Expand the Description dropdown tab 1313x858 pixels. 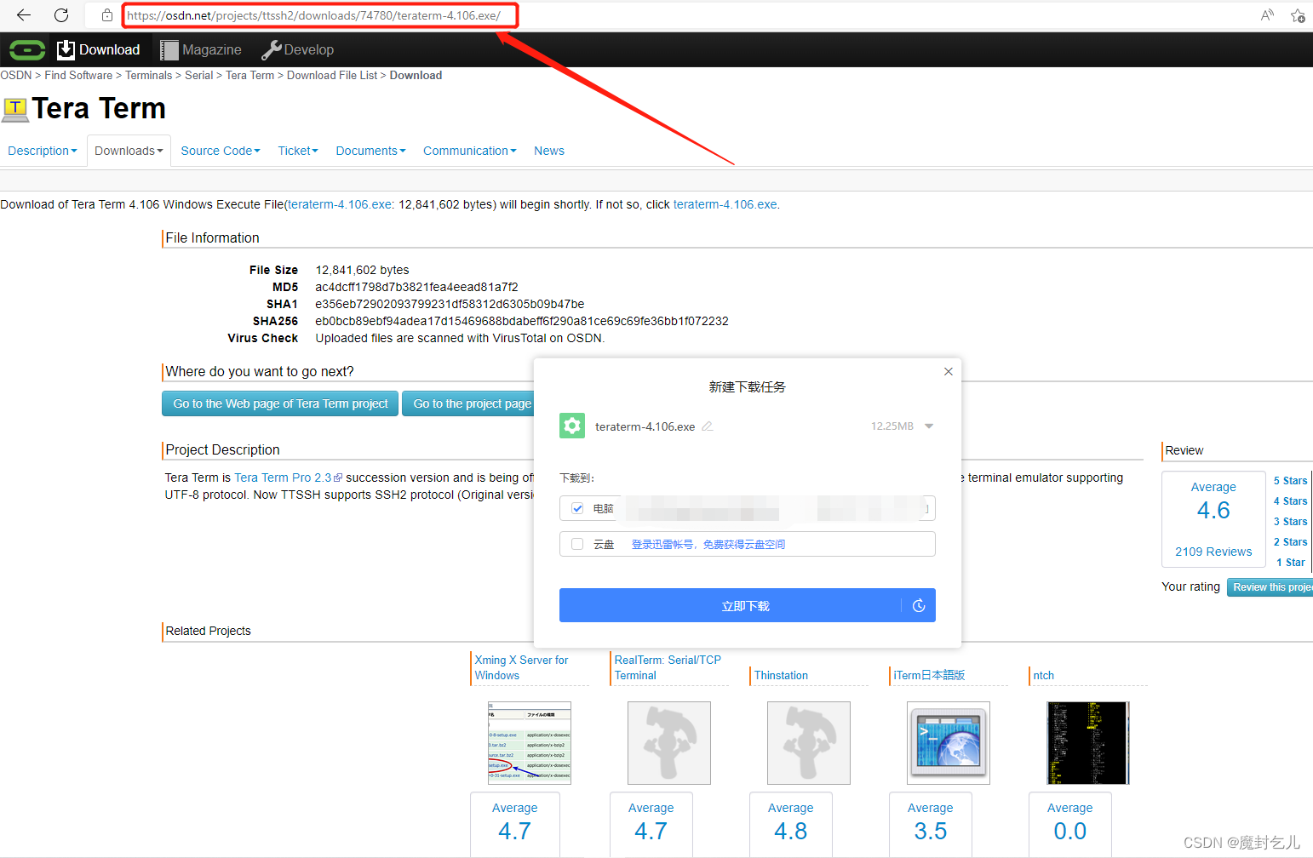(x=43, y=151)
